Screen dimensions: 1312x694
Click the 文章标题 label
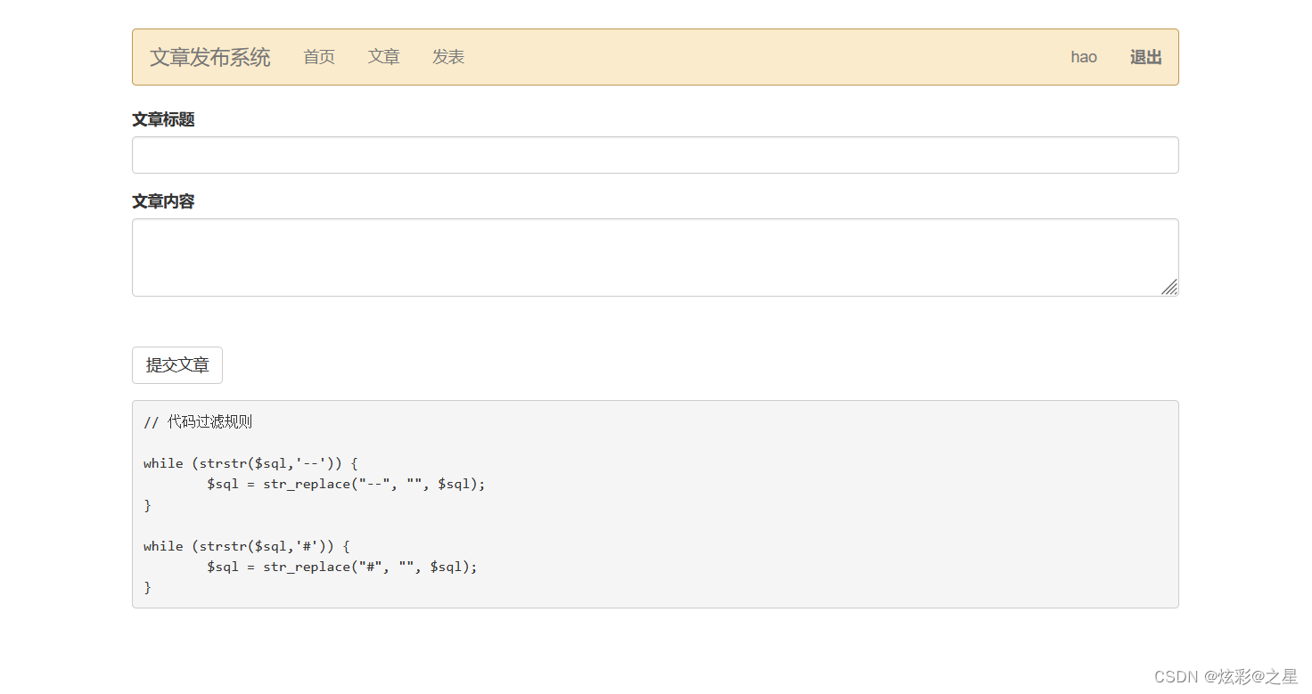[x=163, y=119]
